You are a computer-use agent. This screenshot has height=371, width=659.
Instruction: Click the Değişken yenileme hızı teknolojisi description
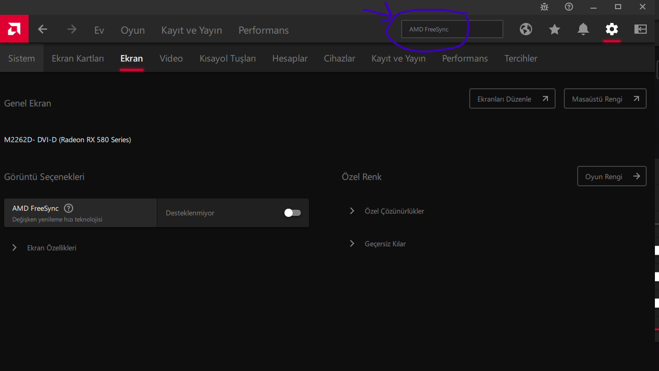pyautogui.click(x=57, y=219)
